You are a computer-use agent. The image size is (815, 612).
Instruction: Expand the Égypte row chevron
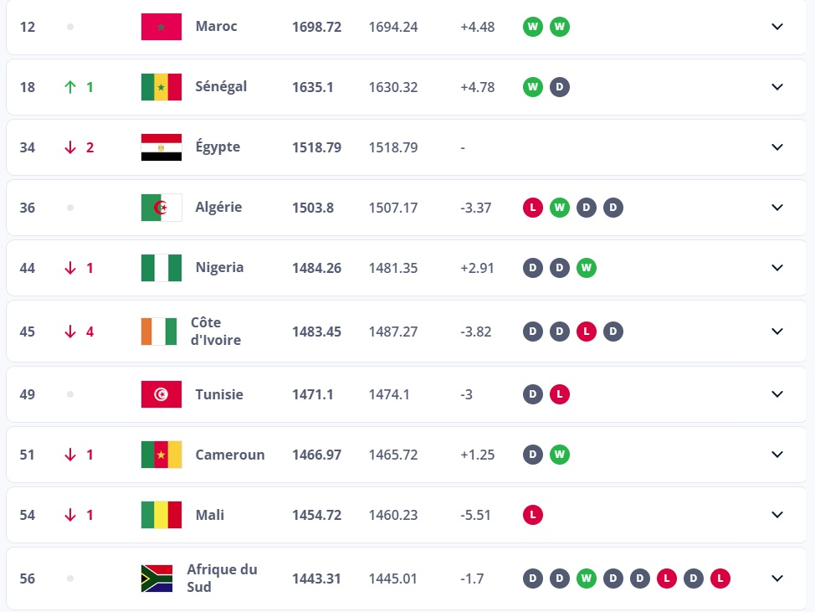point(777,147)
